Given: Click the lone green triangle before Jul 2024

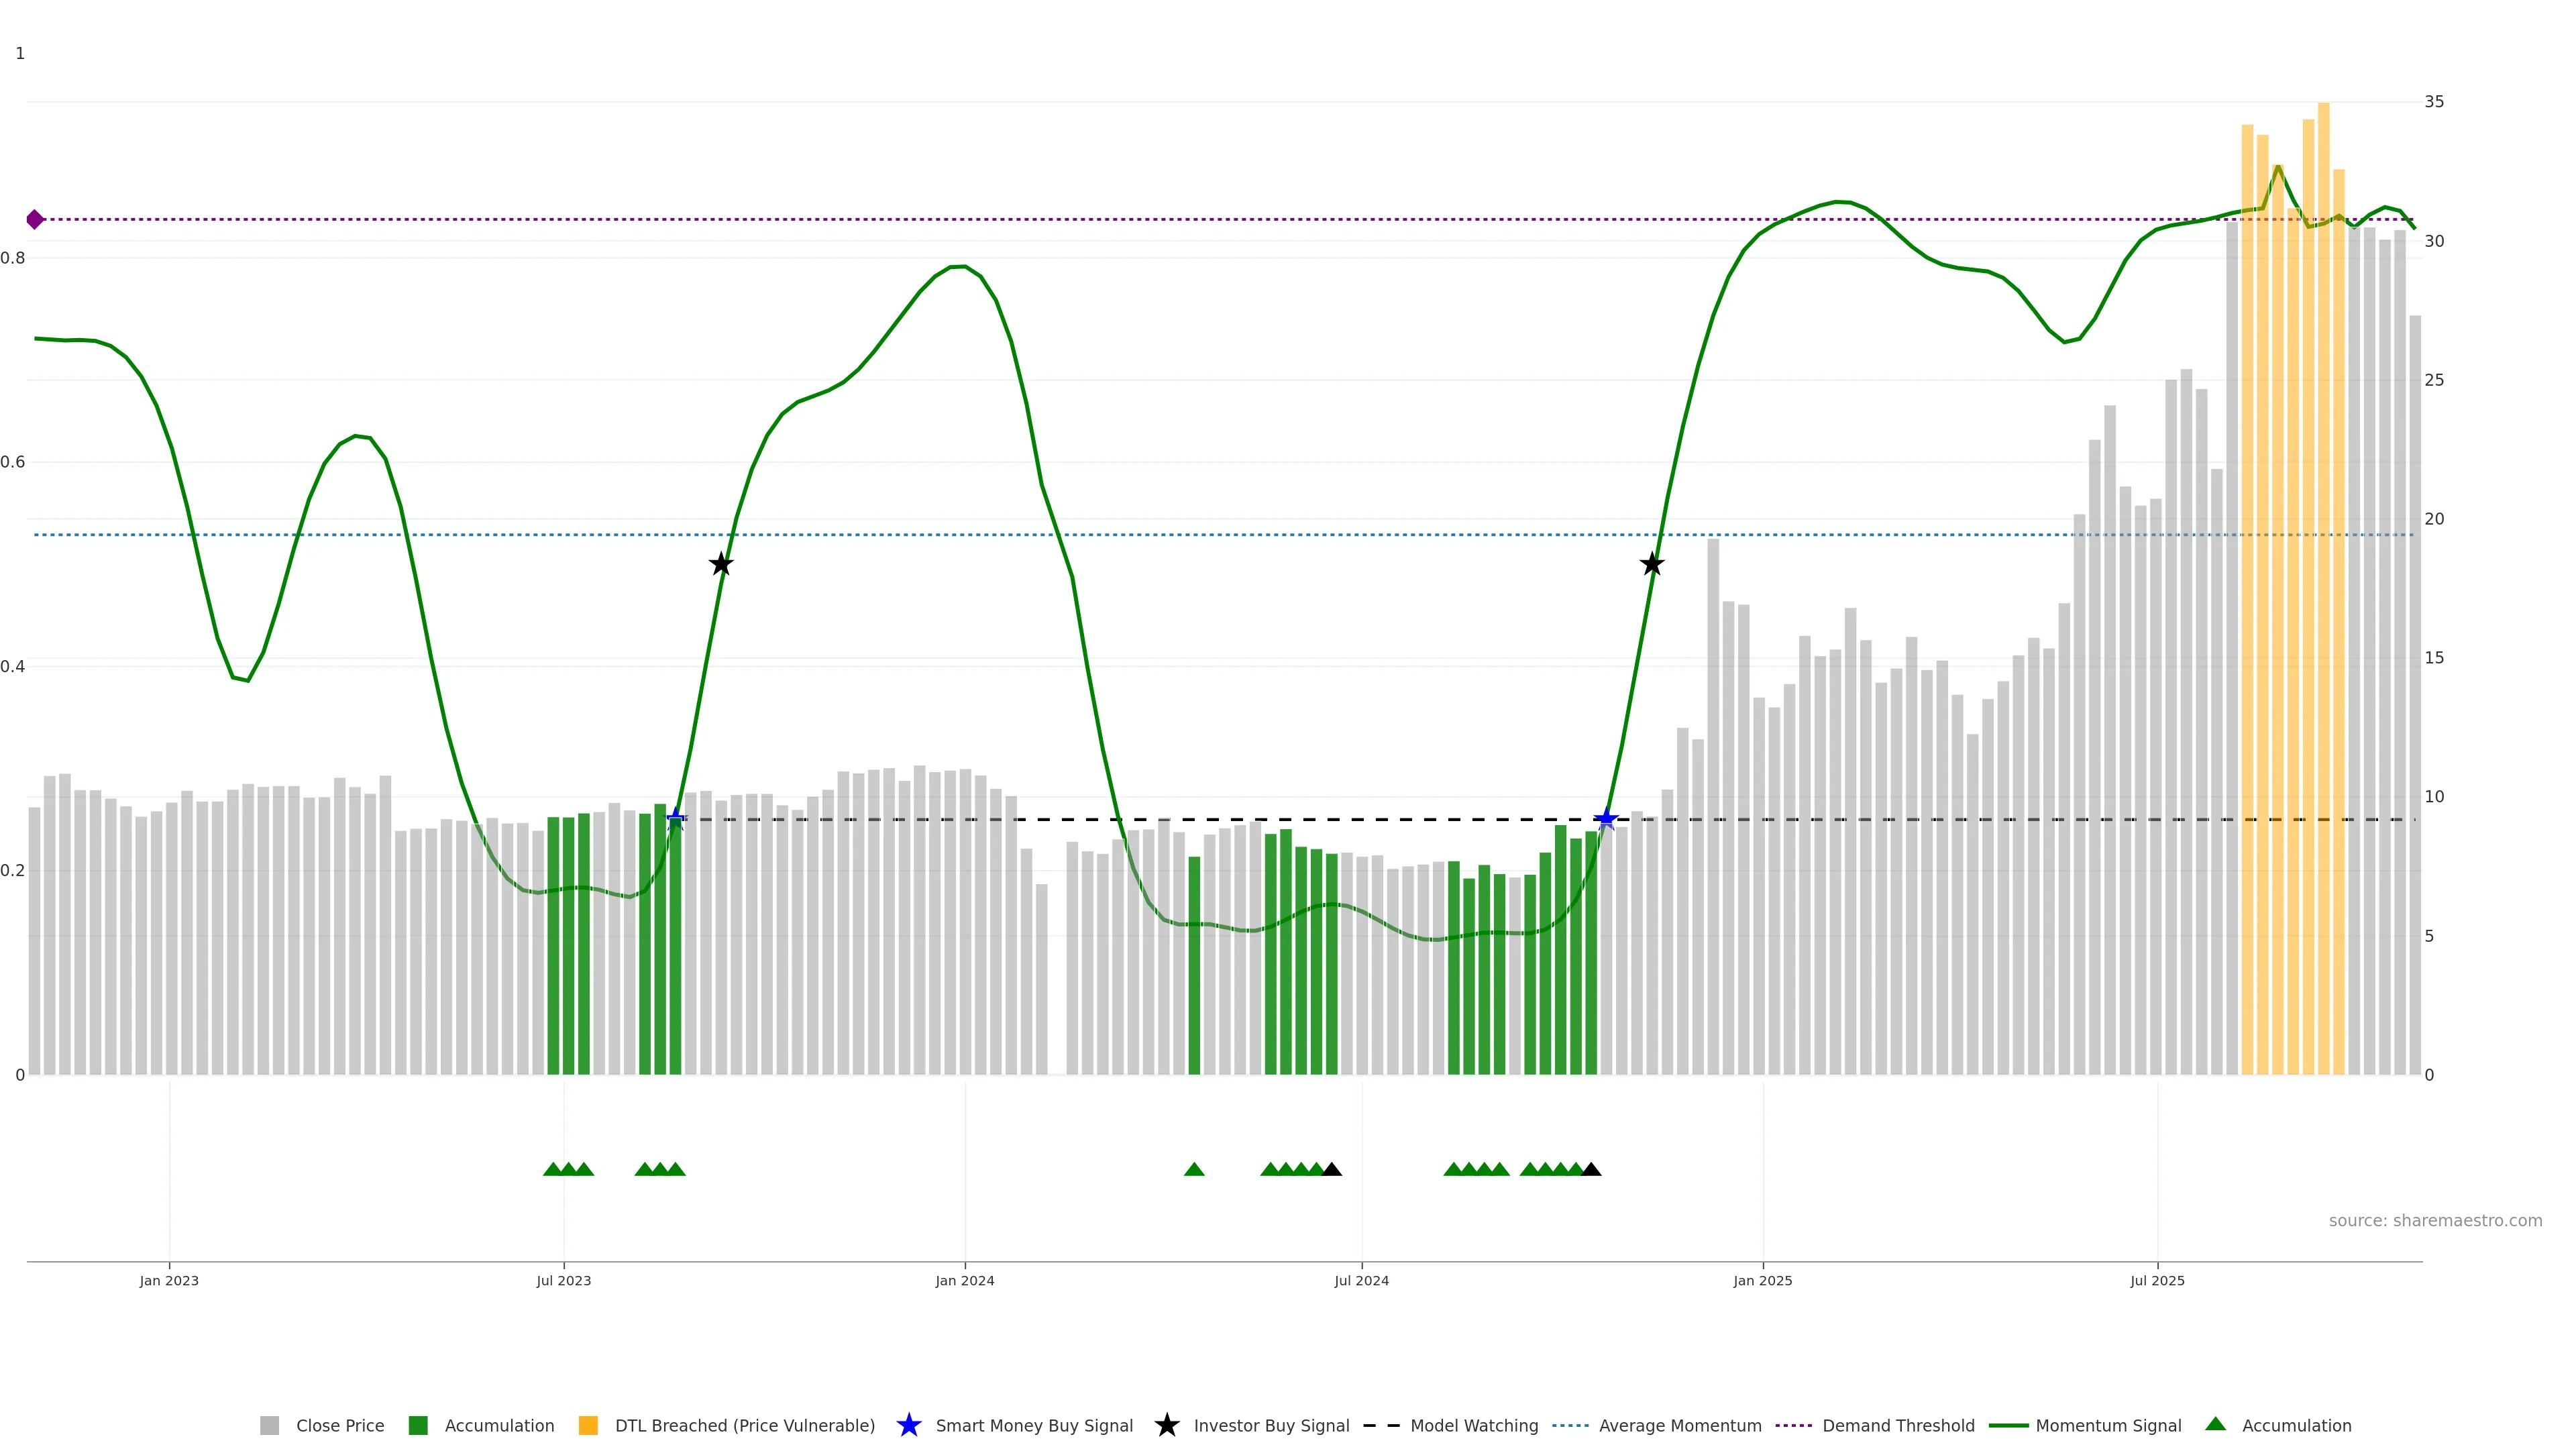Looking at the screenshot, I should pos(1194,1169).
